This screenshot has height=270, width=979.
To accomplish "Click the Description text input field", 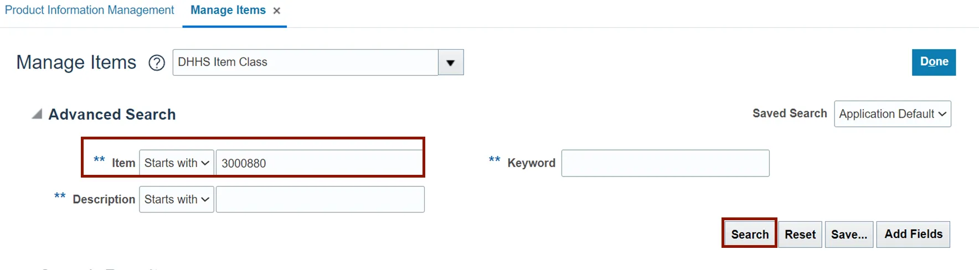I will coord(320,200).
